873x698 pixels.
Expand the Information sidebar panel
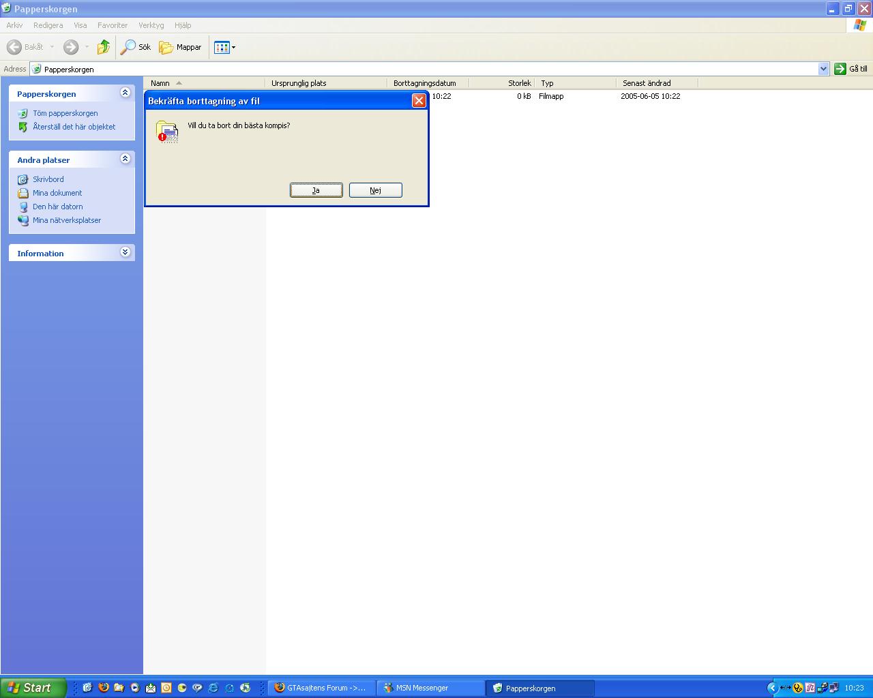tap(125, 252)
